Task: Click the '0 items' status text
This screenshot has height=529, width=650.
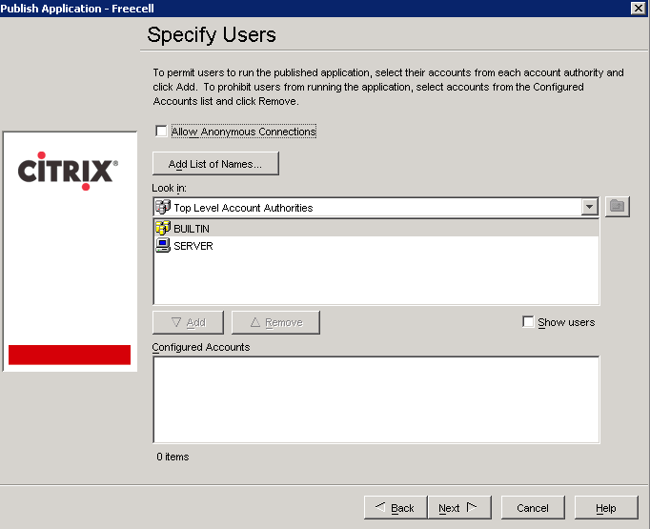Action: click(173, 457)
